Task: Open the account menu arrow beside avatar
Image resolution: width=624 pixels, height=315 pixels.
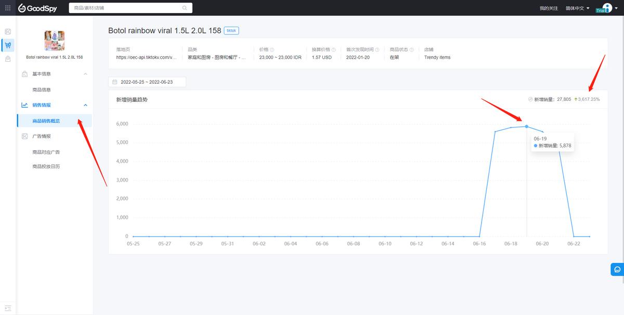Action: (617, 8)
